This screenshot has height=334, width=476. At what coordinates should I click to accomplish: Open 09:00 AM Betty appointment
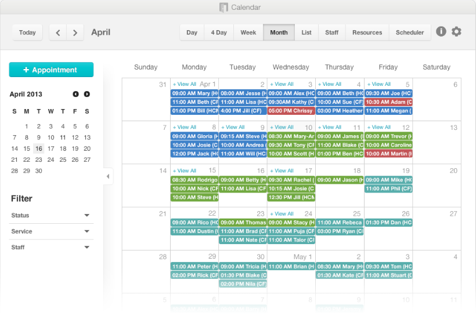point(243,180)
